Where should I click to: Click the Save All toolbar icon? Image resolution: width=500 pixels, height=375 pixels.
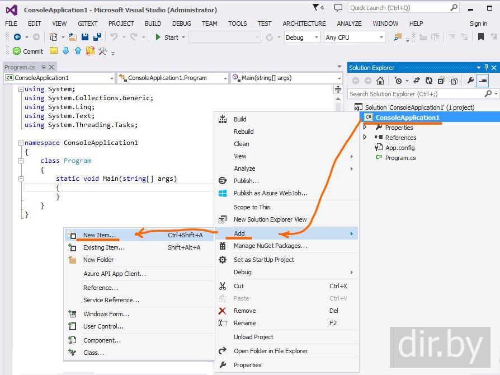pos(97,37)
